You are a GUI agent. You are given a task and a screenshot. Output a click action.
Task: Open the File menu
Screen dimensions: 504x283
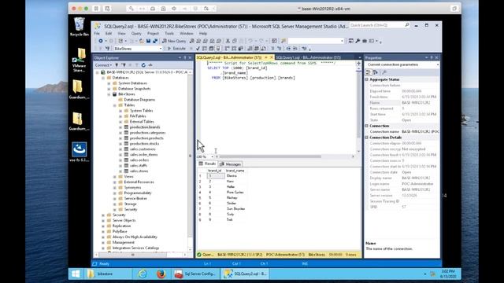coord(97,33)
